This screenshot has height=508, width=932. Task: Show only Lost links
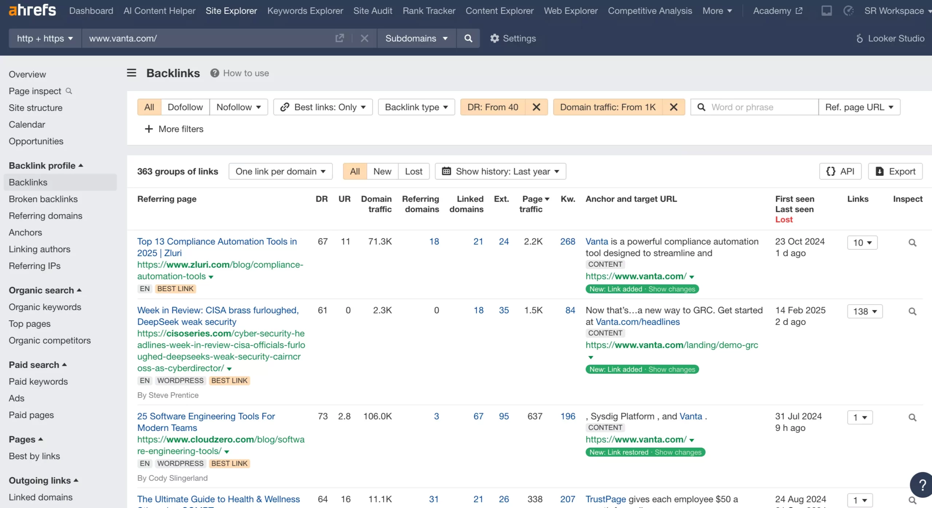(x=414, y=171)
